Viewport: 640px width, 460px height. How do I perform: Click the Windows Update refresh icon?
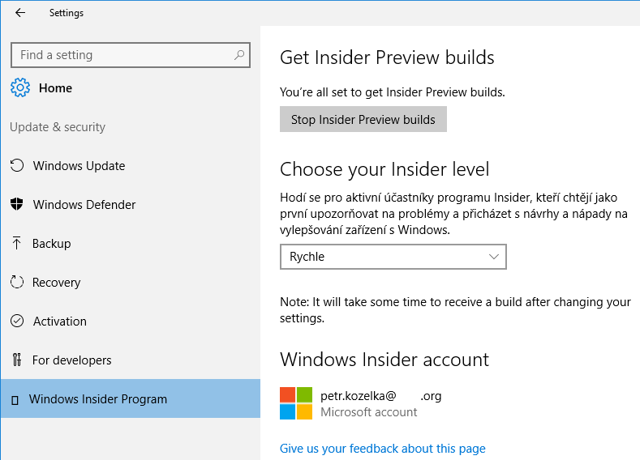(17, 166)
